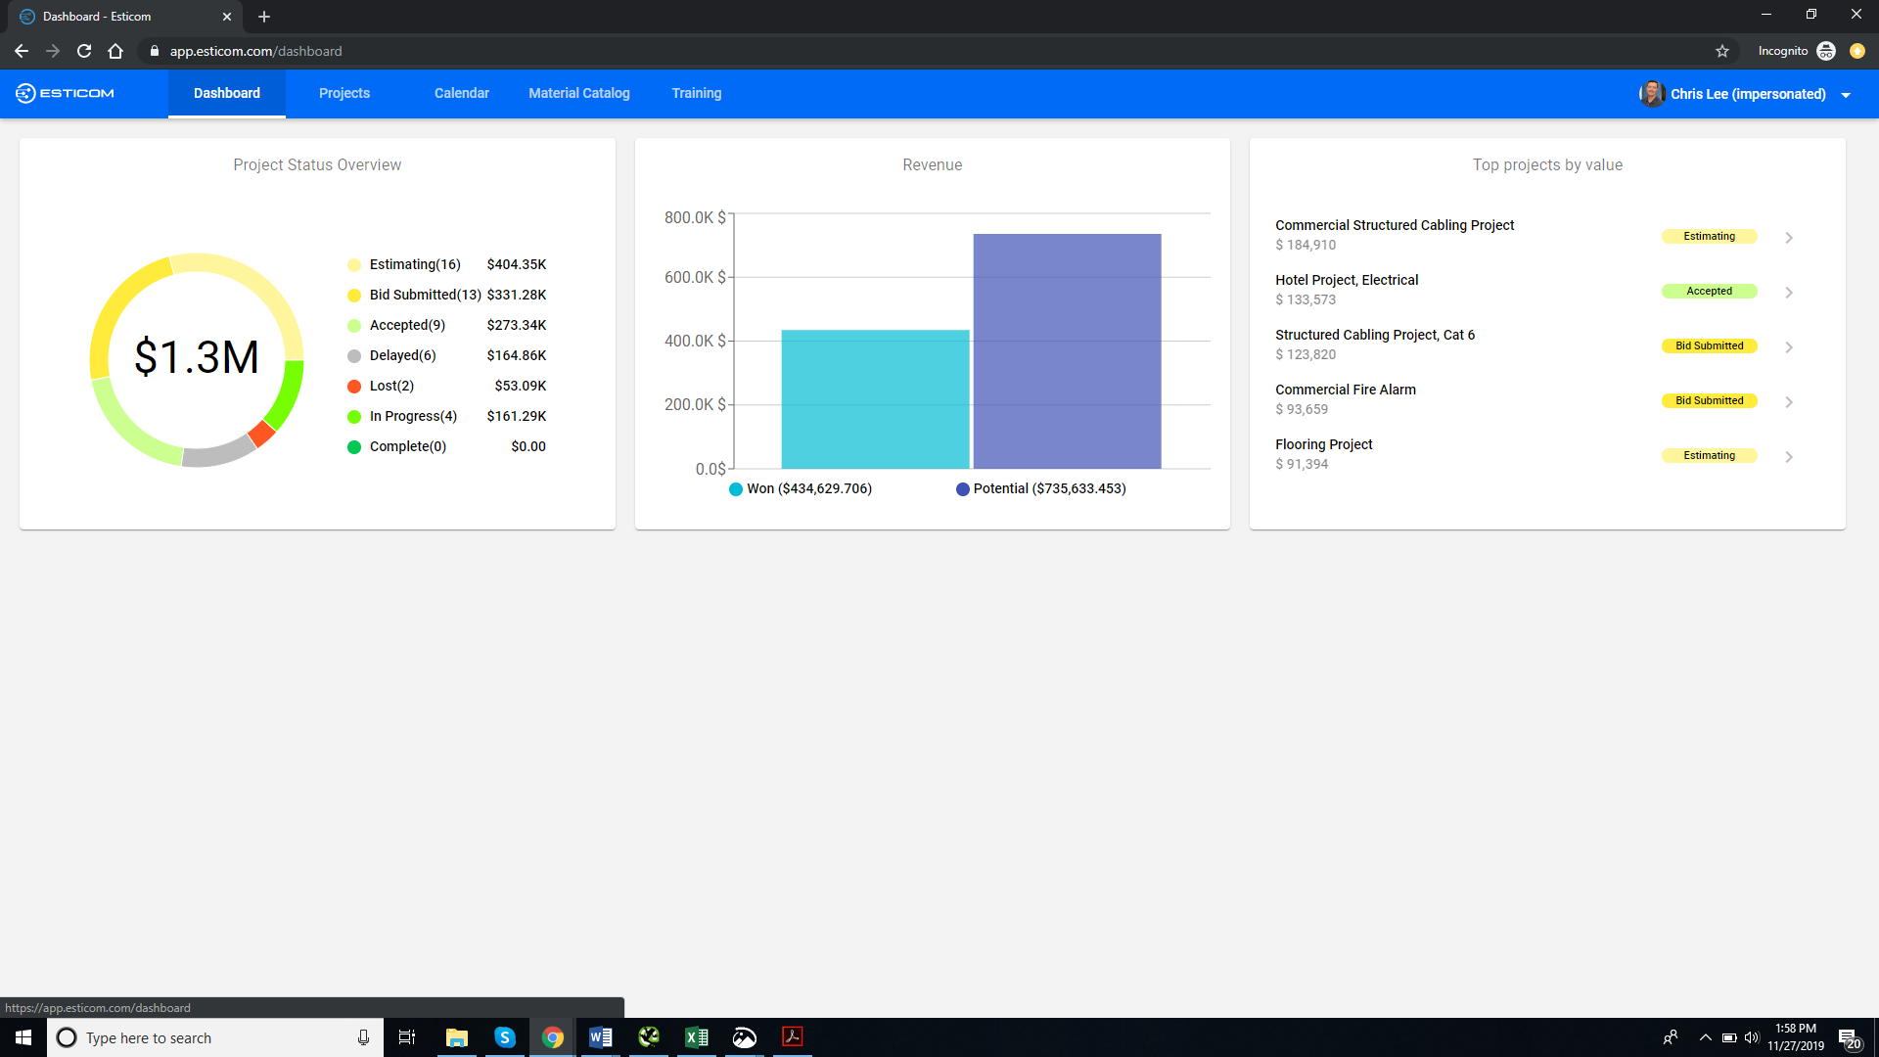The width and height of the screenshot is (1879, 1057).
Task: Open Excel from the taskbar
Action: pyautogui.click(x=696, y=1037)
